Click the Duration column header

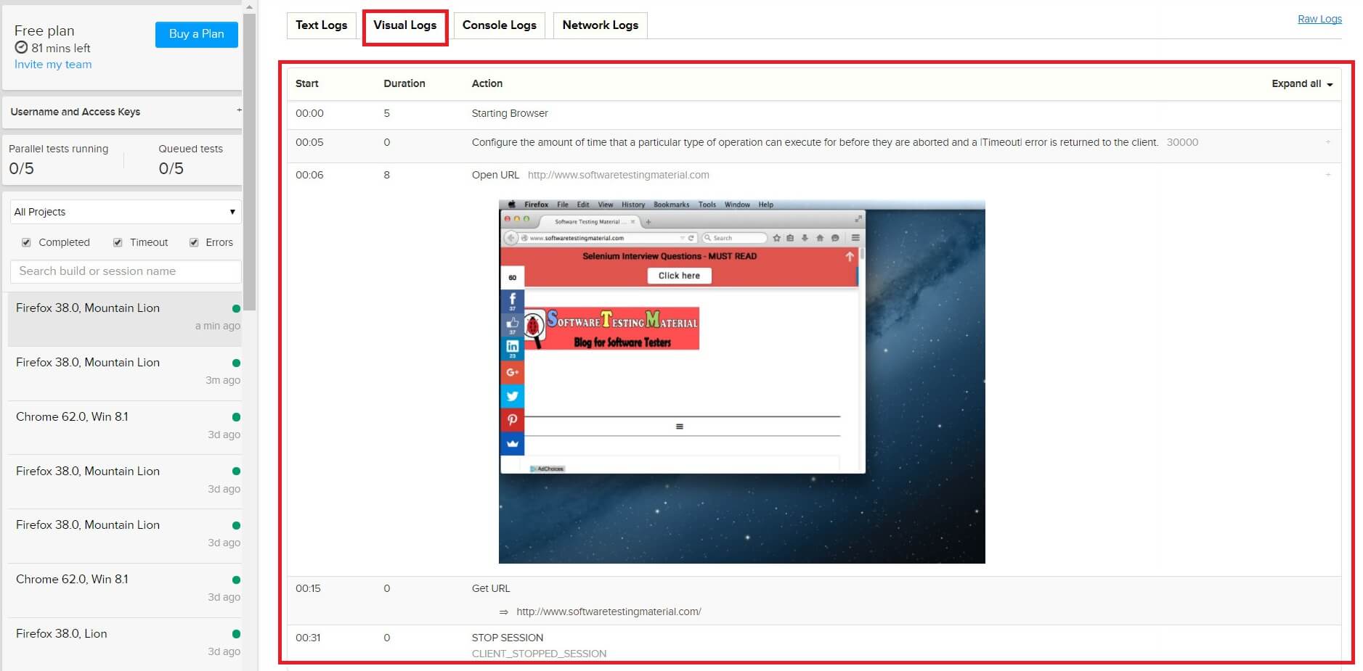point(404,84)
